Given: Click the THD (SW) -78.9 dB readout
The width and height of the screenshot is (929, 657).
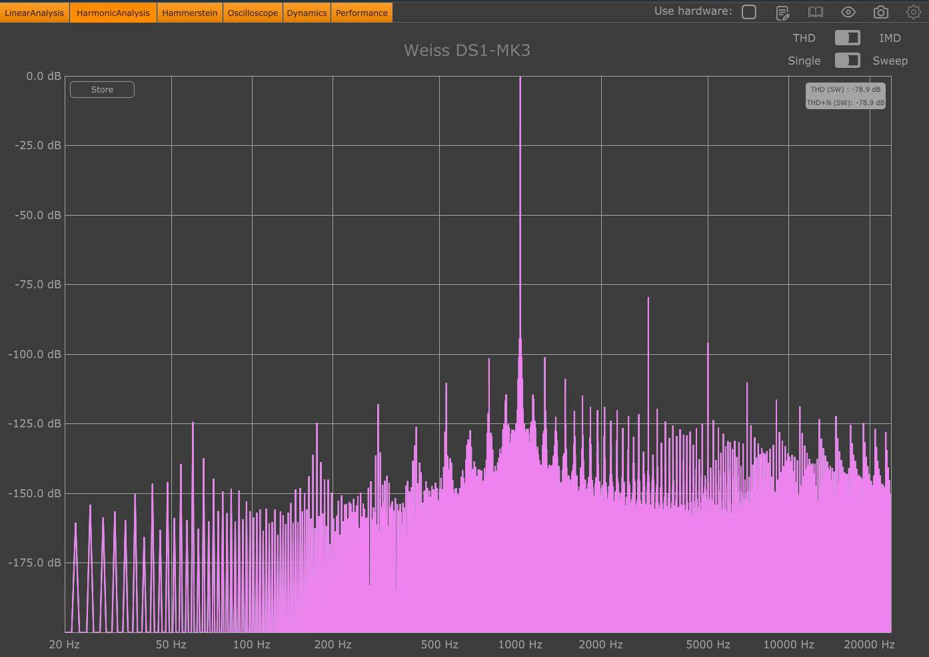Looking at the screenshot, I should [x=846, y=89].
